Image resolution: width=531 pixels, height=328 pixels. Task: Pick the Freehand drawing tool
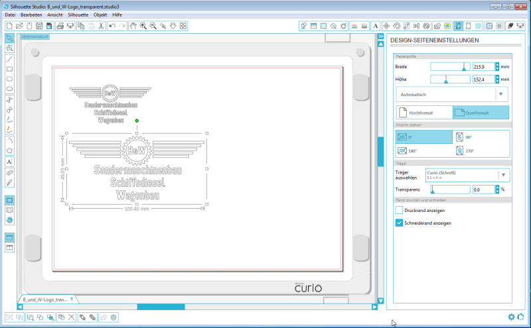click(x=9, y=120)
